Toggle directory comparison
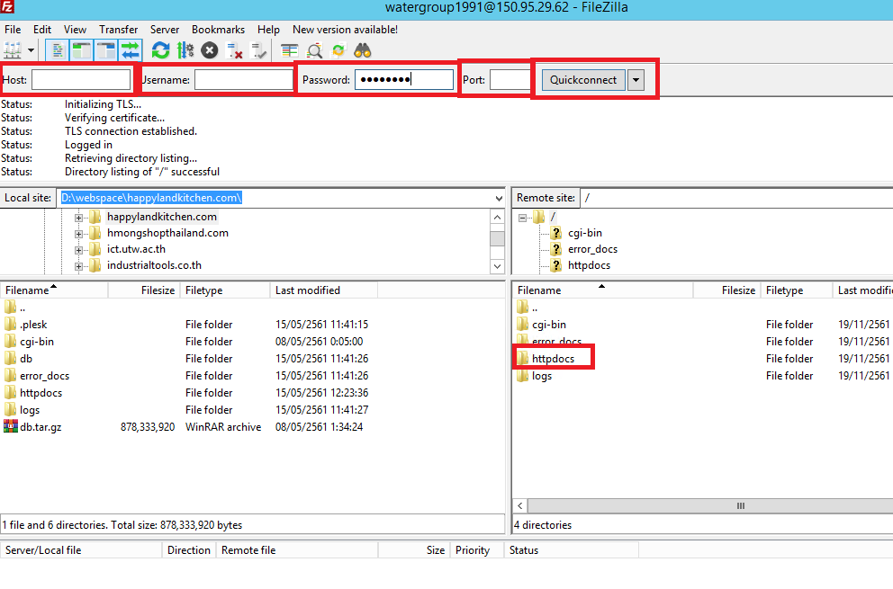The height and width of the screenshot is (589, 893). pos(314,50)
